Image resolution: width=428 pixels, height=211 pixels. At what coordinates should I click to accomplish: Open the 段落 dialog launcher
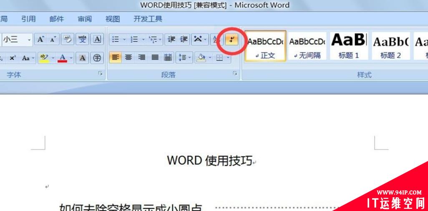[235, 73]
